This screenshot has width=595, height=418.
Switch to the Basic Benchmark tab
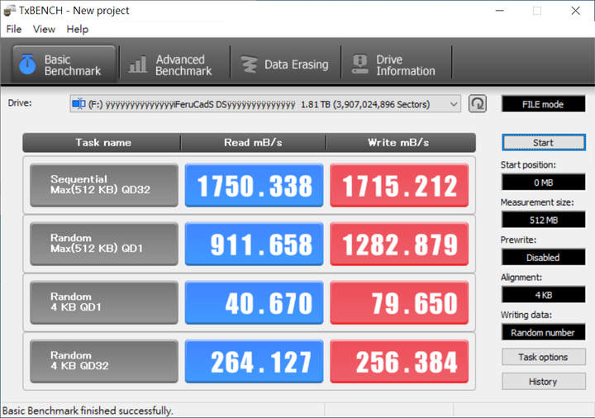pos(64,64)
